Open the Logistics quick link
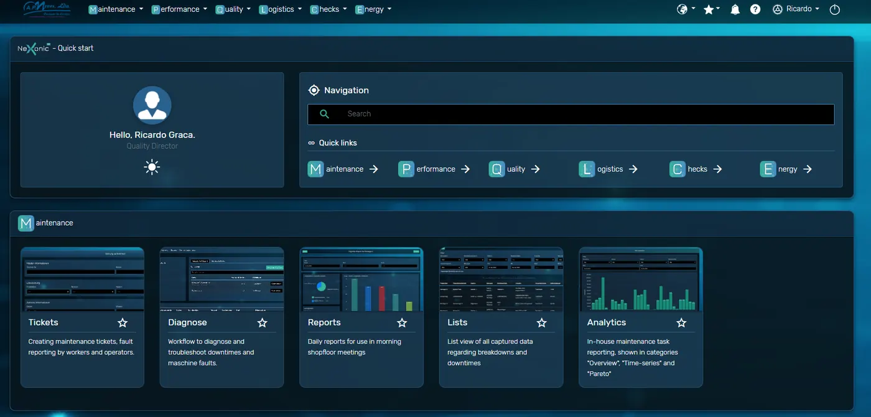871x417 pixels. click(608, 169)
